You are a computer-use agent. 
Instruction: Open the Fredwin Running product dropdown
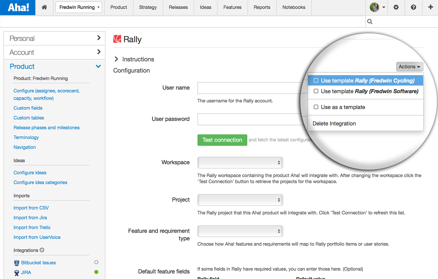tap(79, 7)
